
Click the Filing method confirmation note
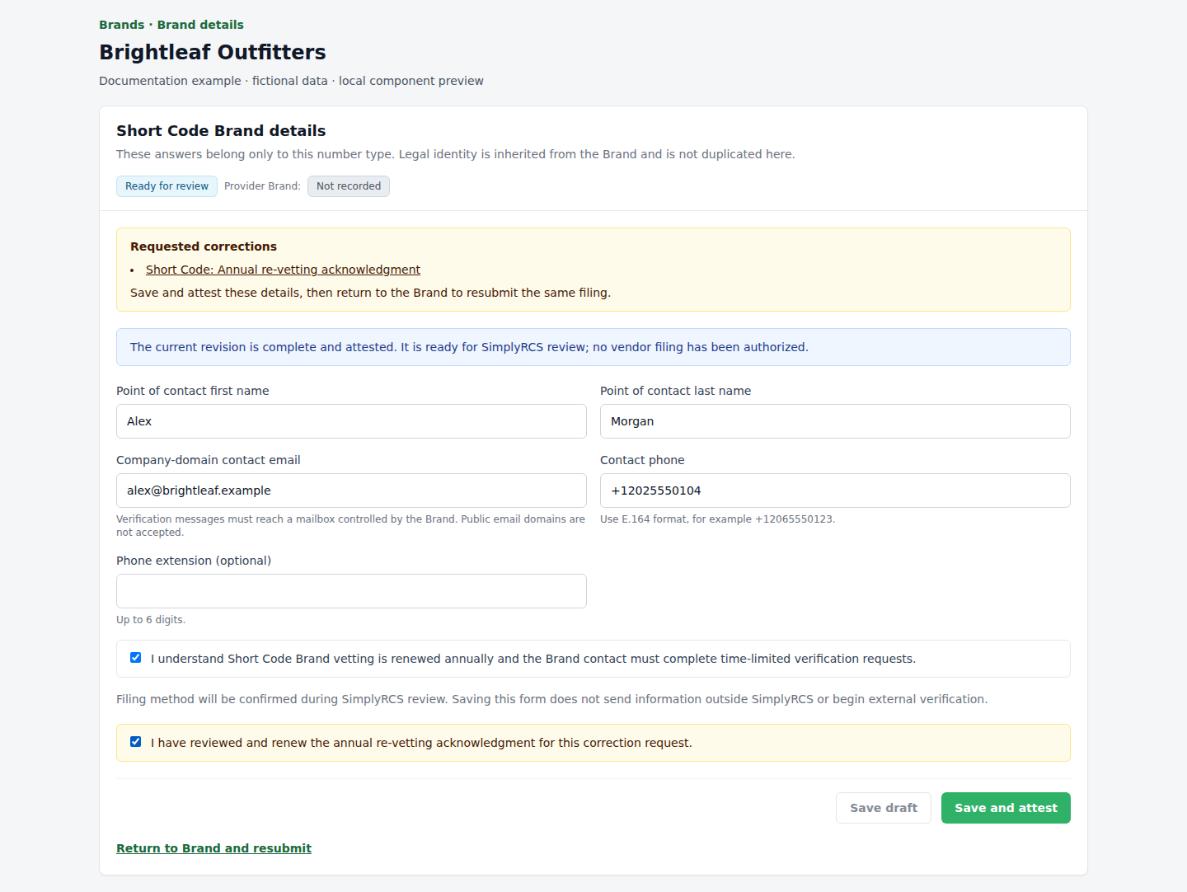pos(551,699)
